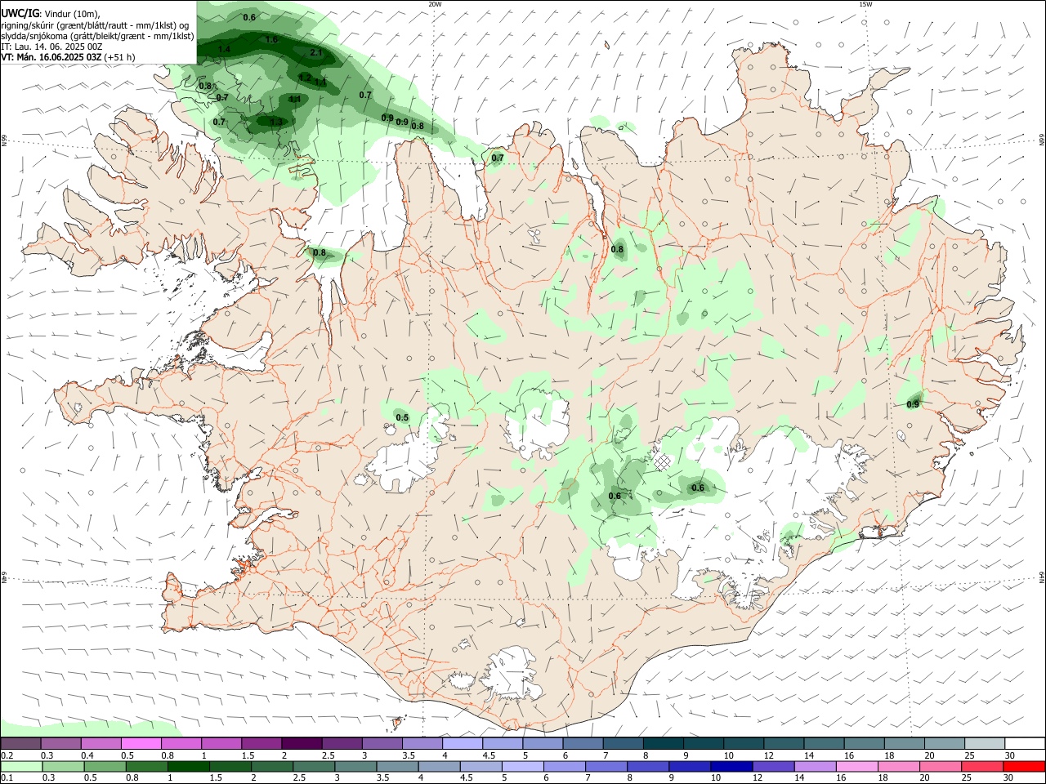Screen dimensions: 1046x784
Task: Click the '15W' longitude label
Action: [x=865, y=4]
